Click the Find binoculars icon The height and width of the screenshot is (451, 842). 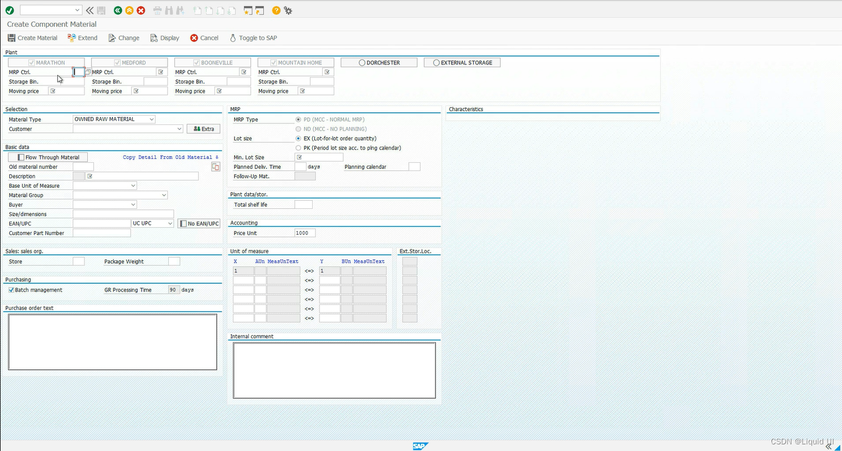169,10
